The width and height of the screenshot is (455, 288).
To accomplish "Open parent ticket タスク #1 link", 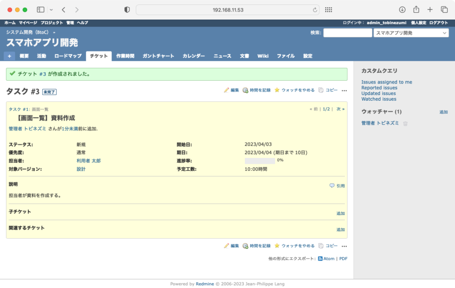I will point(19,109).
